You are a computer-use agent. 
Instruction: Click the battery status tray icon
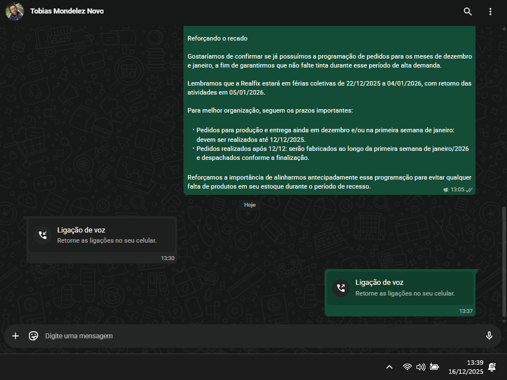(x=434, y=367)
